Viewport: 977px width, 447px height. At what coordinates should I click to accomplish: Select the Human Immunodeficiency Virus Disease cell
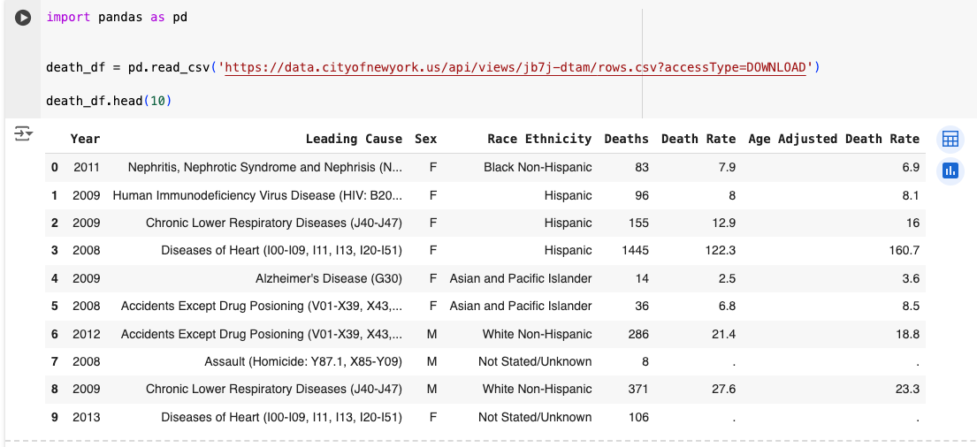257,195
